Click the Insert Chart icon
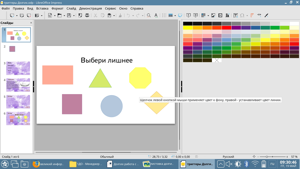 pos(227,15)
